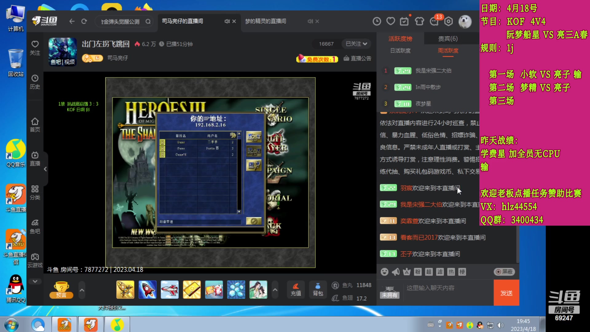Open the 预言 trophy prediction icon
Screen dimensions: 590x332
click(x=61, y=290)
